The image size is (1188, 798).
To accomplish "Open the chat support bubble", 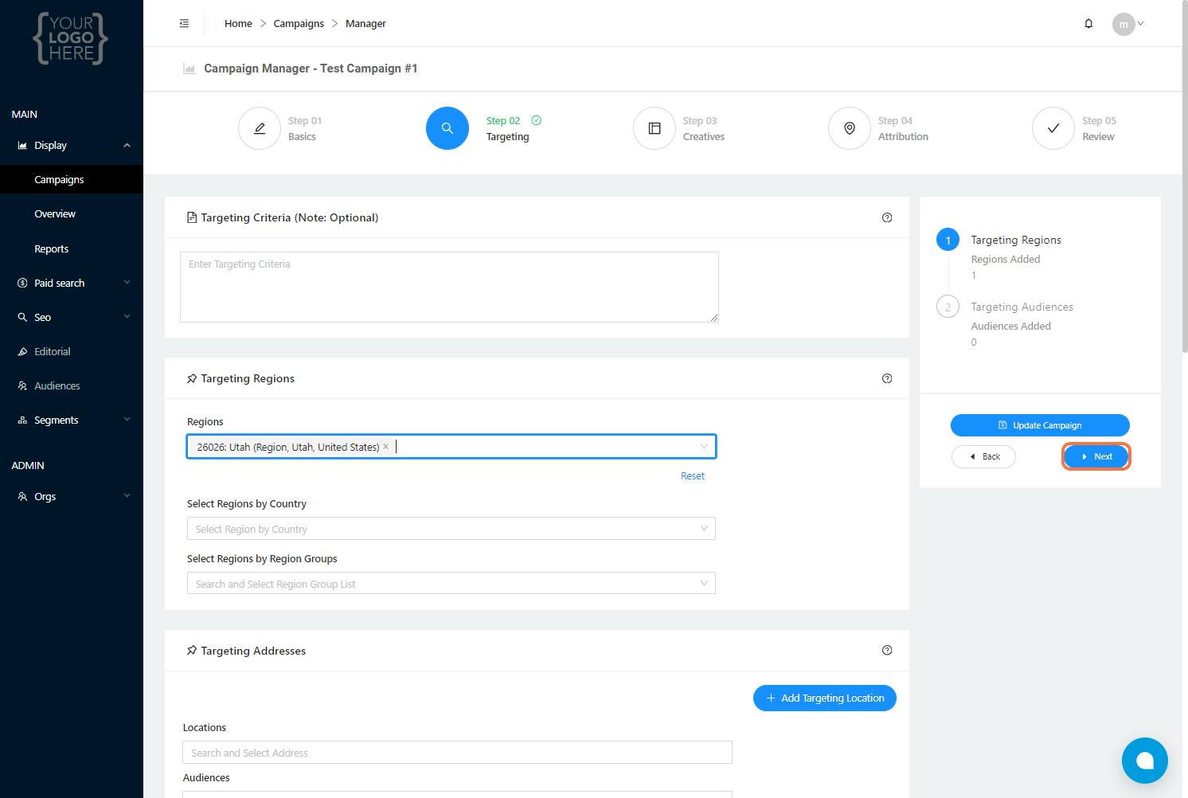I will tap(1145, 761).
